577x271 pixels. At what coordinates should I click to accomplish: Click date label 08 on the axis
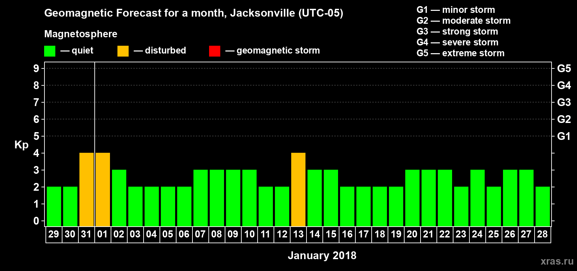217,234
